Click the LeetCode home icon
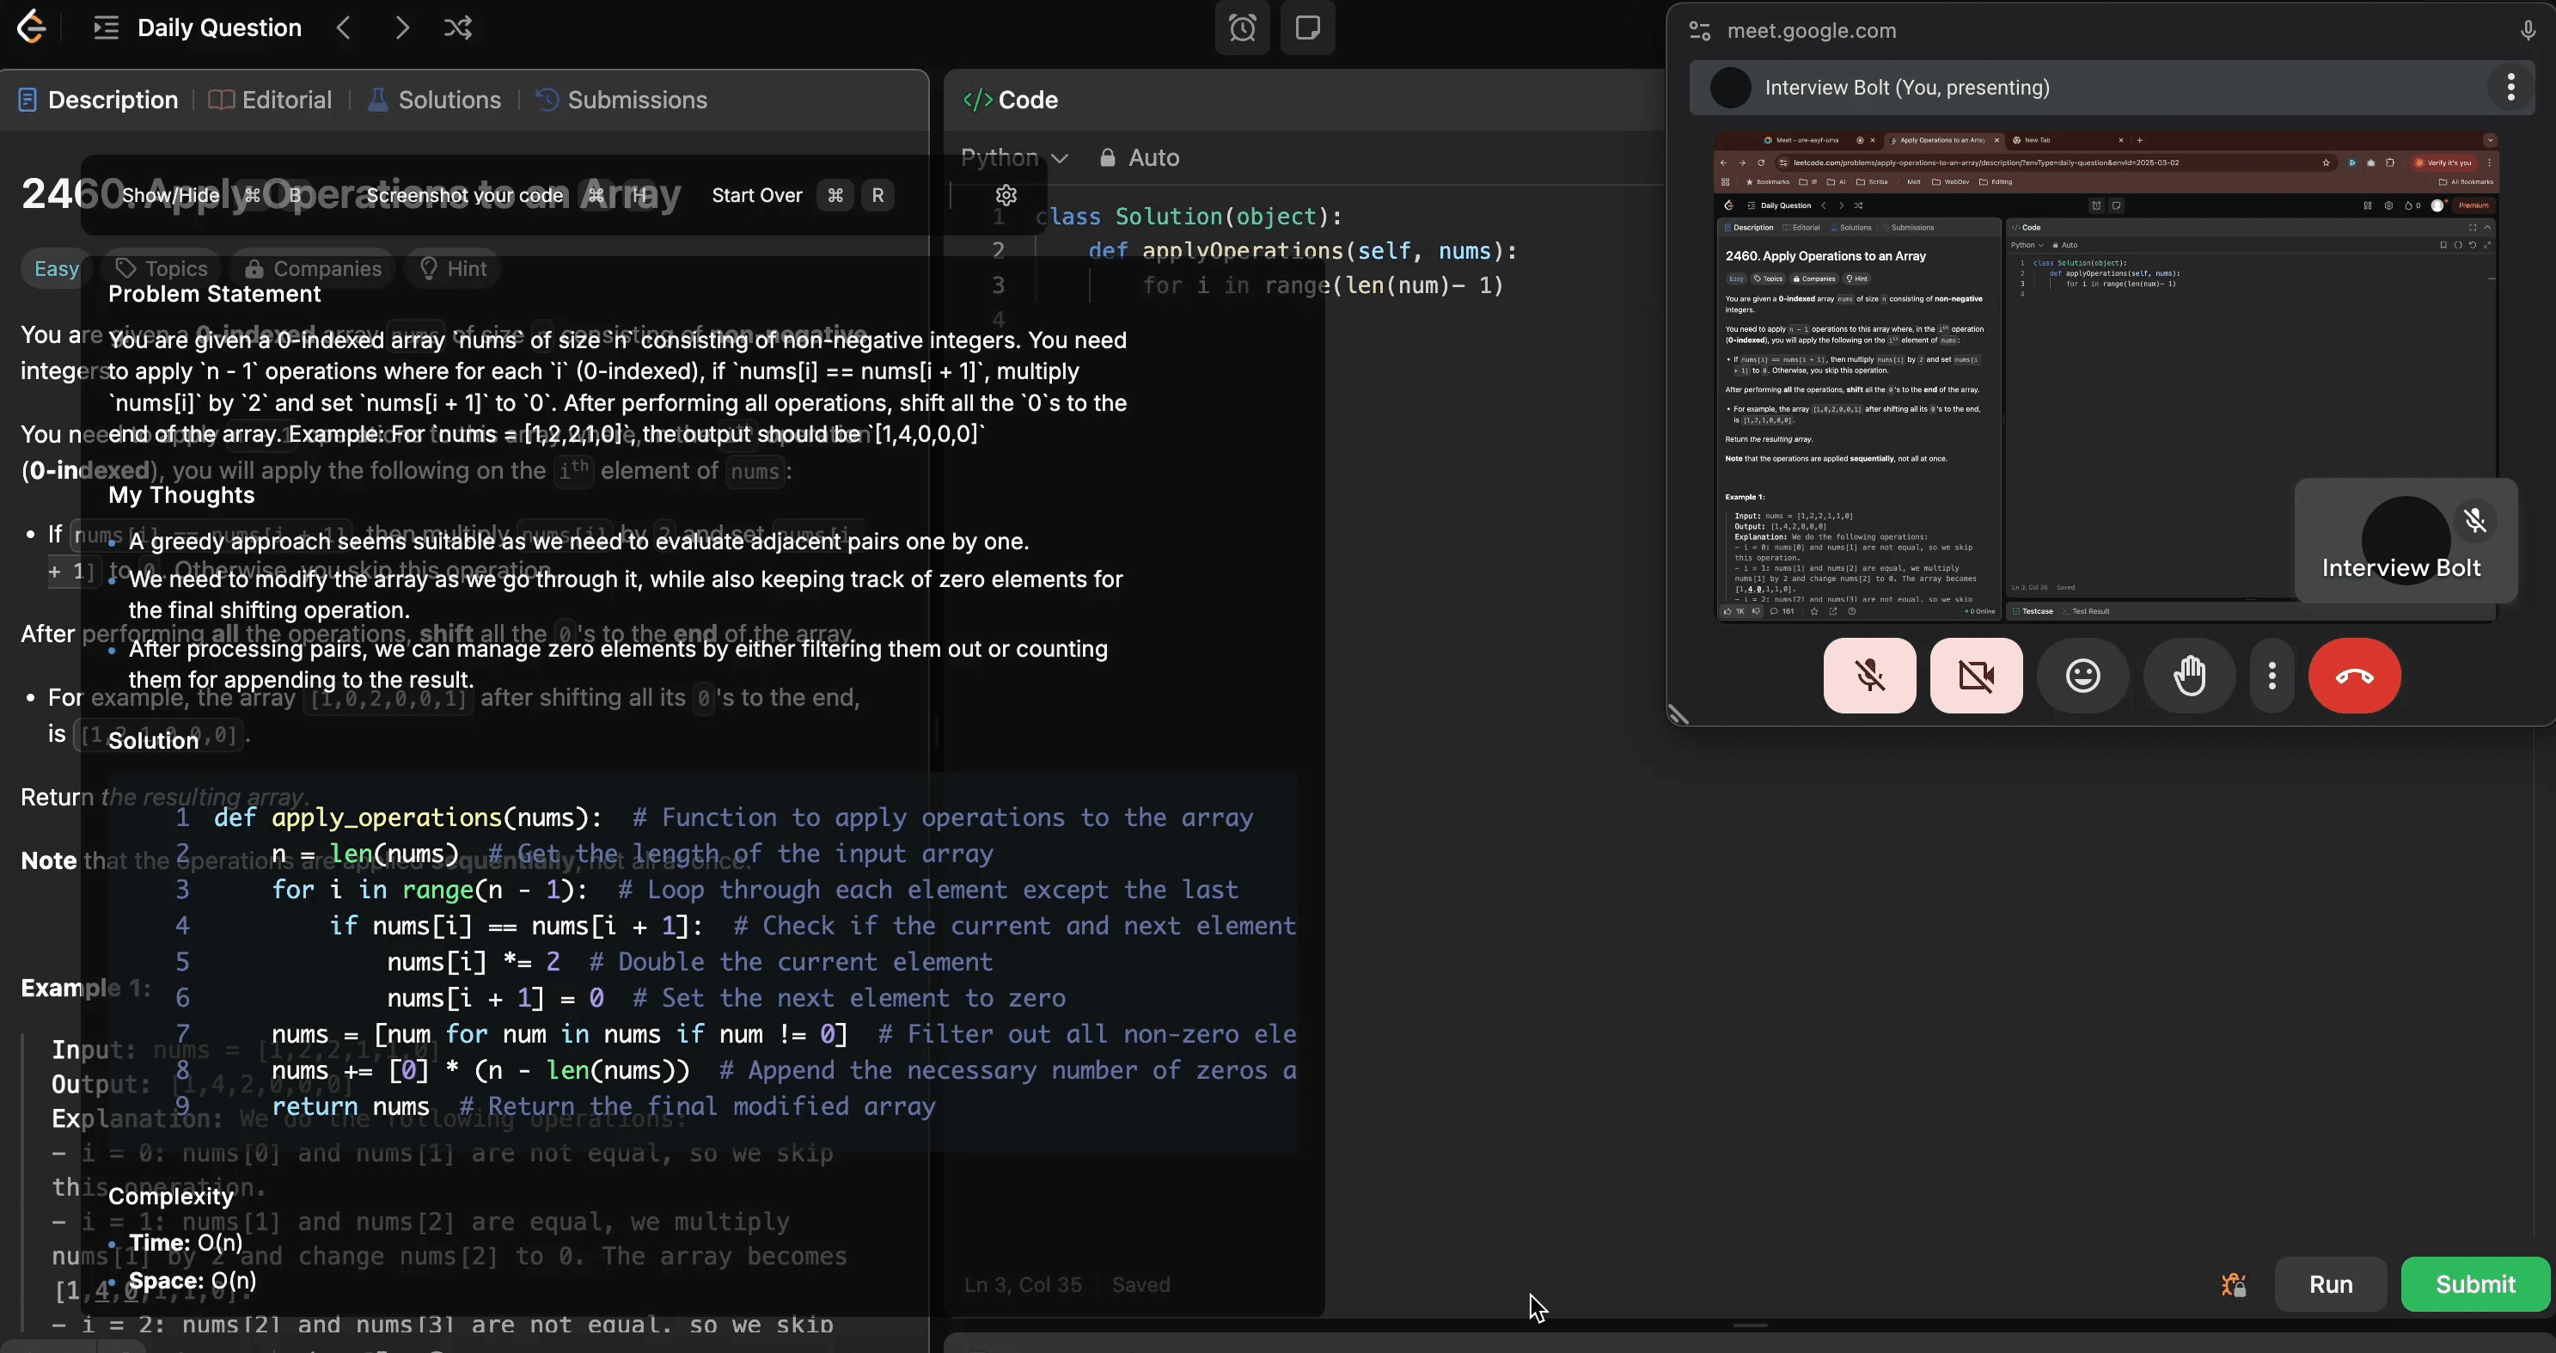 pyautogui.click(x=32, y=28)
